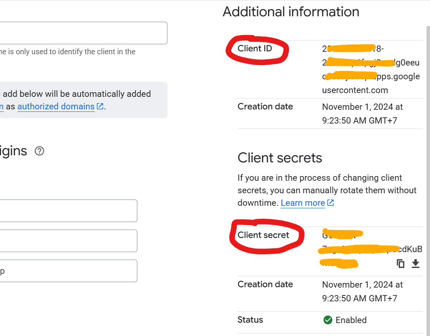Screen dimensions: 430x336
Task: Copy the client secret using the copy icon
Action: point(400,264)
